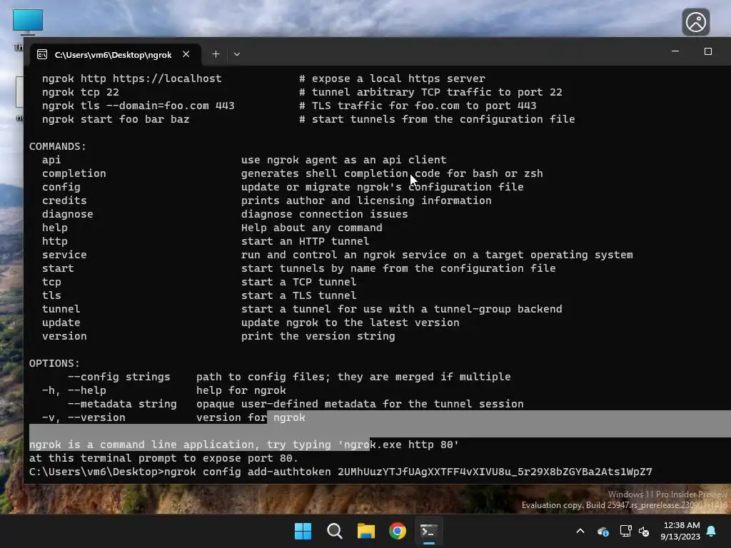Viewport: 731px width, 548px height.
Task: Click 'start an HTTP tunnel' description
Action: pyautogui.click(x=305, y=241)
